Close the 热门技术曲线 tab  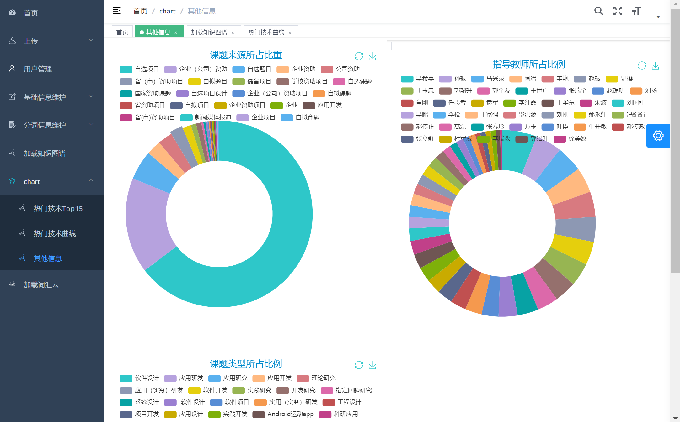click(290, 33)
